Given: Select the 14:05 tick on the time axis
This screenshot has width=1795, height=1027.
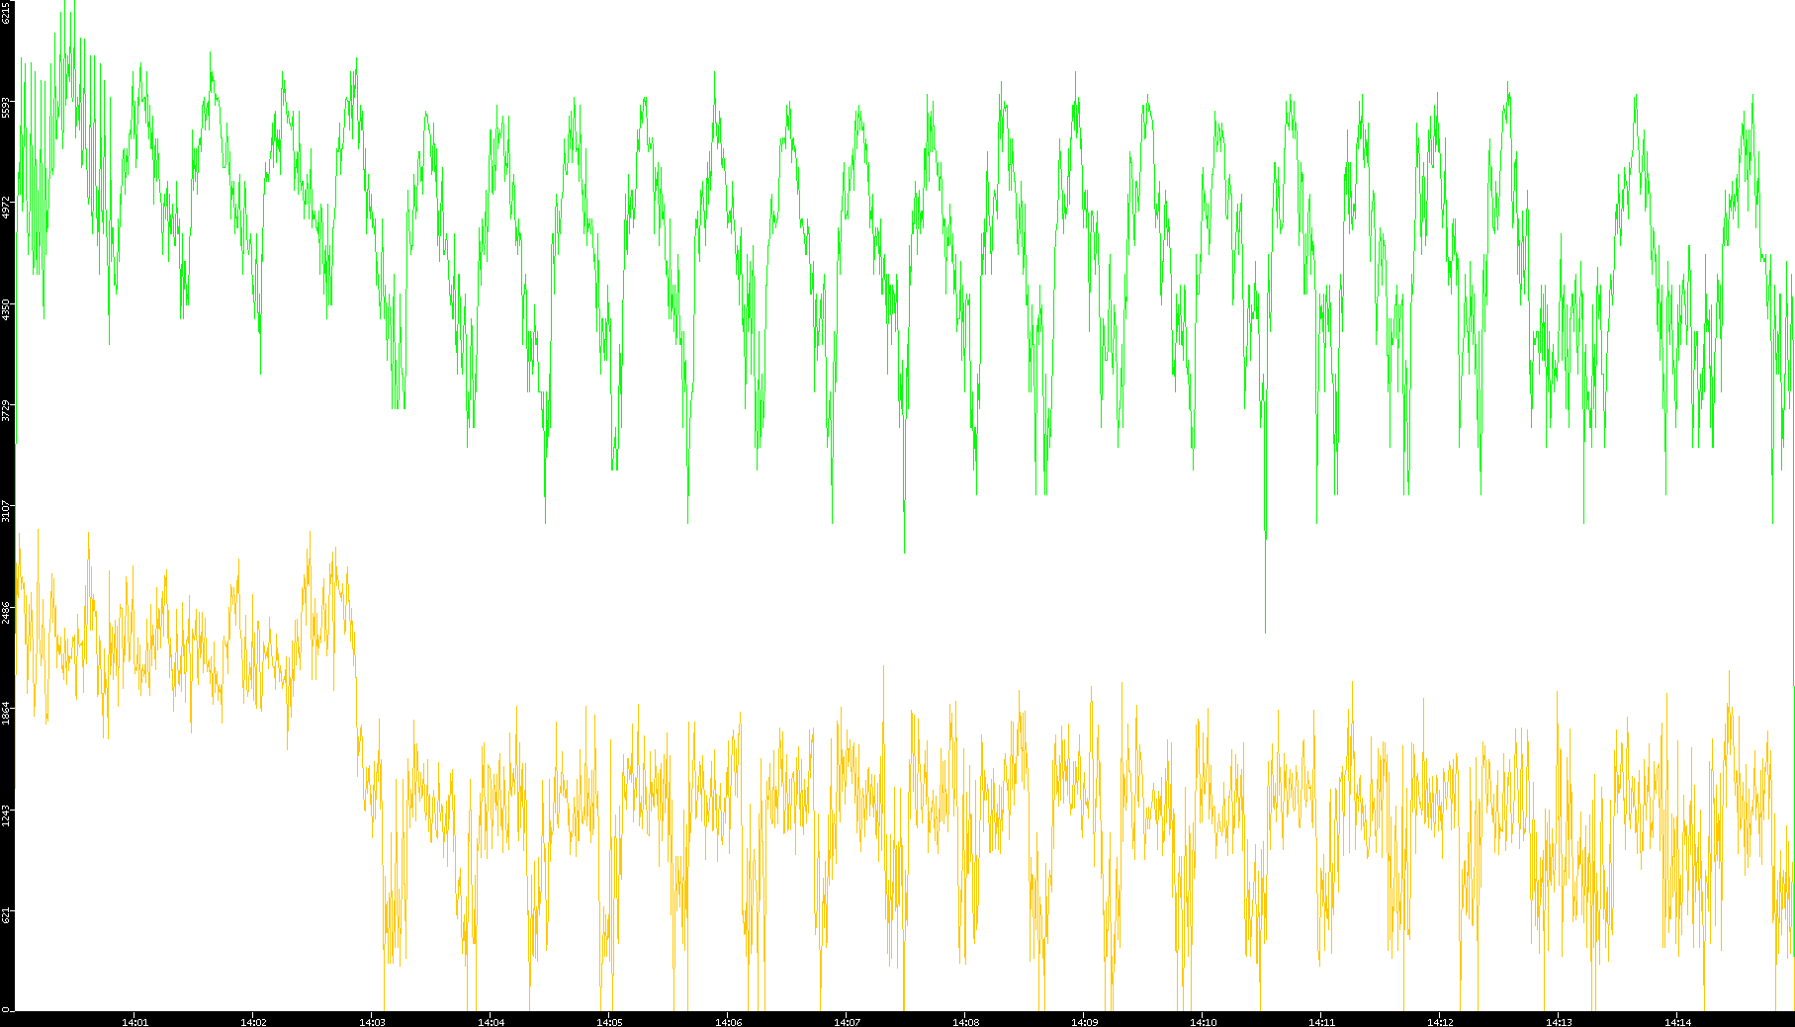Looking at the screenshot, I should 609,1021.
